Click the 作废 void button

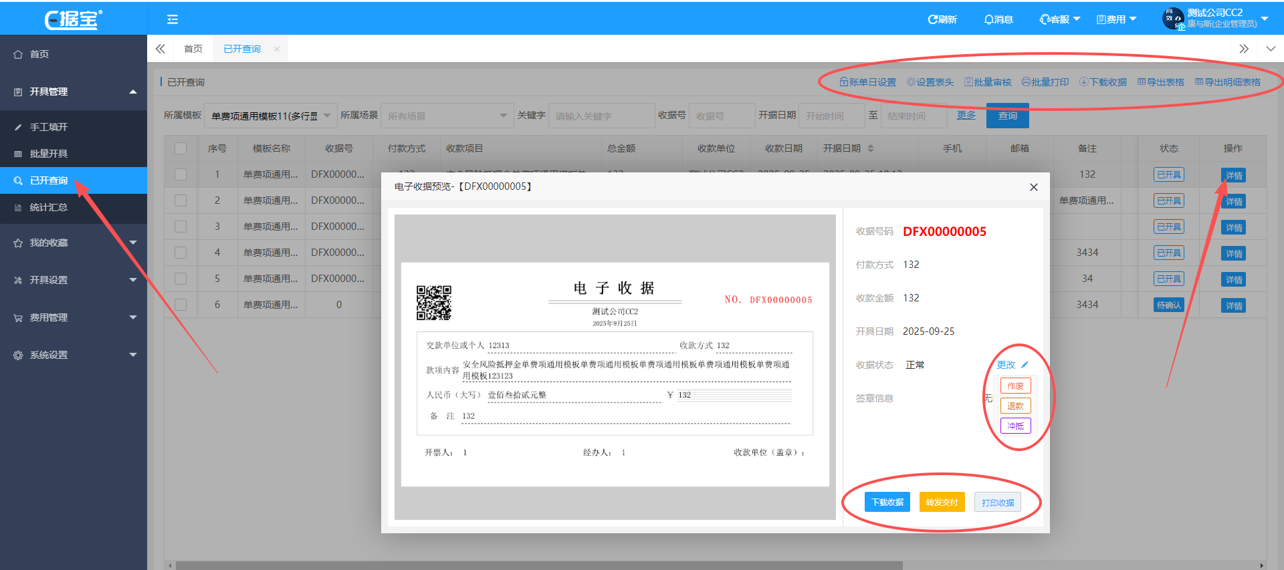tap(1015, 386)
